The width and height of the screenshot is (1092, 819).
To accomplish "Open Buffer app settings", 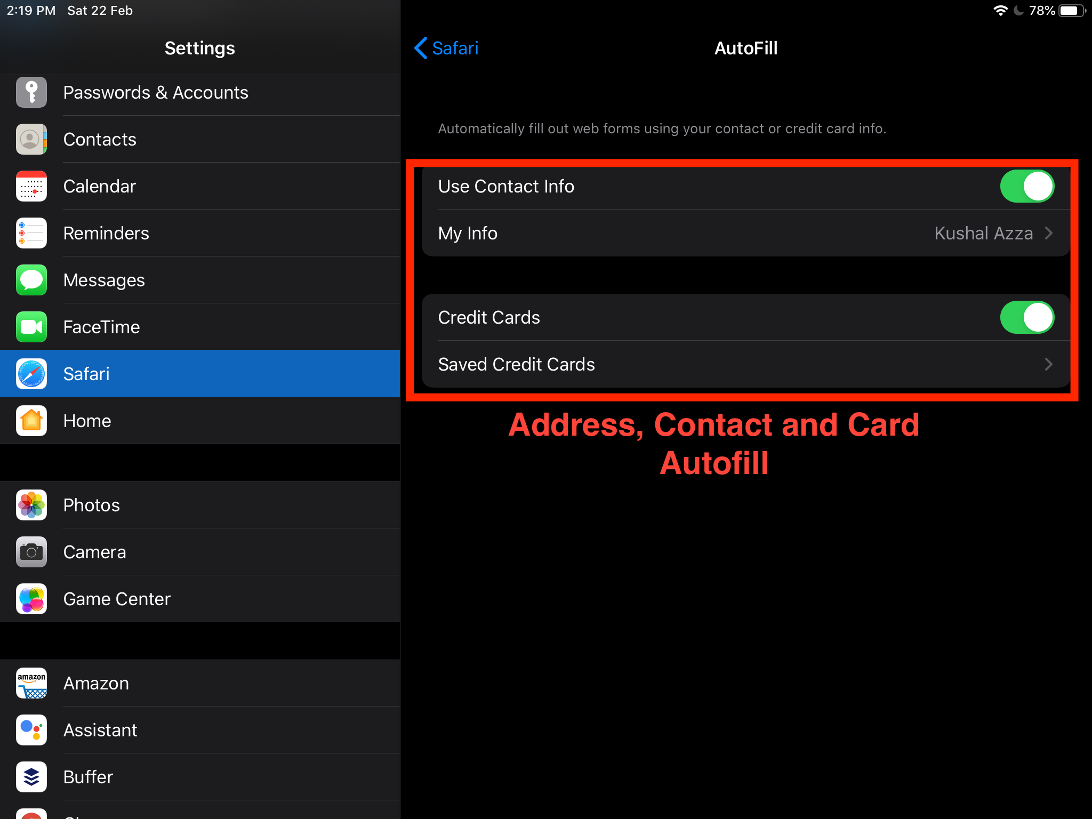I will [x=200, y=777].
